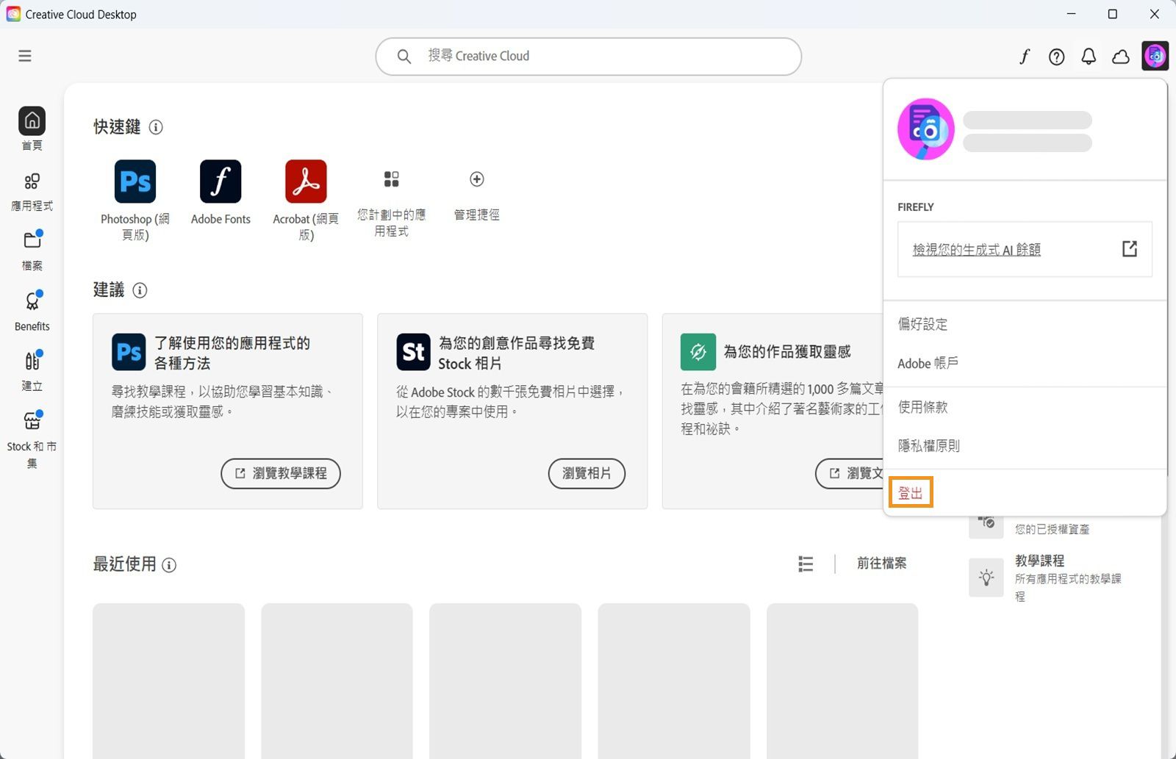Show info for 快速鍵 heading
Viewport: 1176px width, 759px height.
[x=156, y=127]
